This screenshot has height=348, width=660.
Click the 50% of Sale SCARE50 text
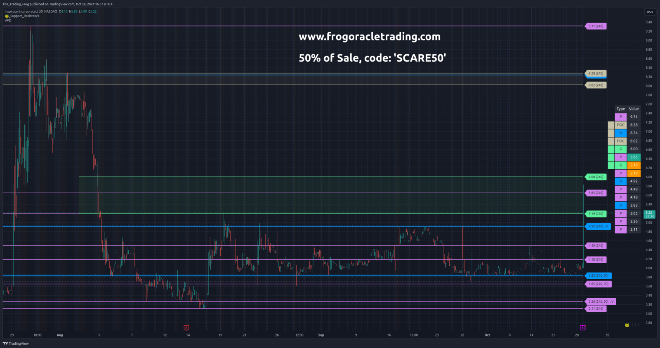coord(372,58)
